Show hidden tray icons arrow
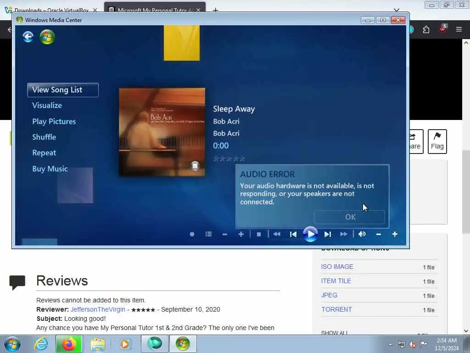470x353 pixels. pos(390,344)
